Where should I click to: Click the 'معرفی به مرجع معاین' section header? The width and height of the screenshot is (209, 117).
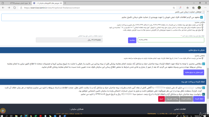103,50
